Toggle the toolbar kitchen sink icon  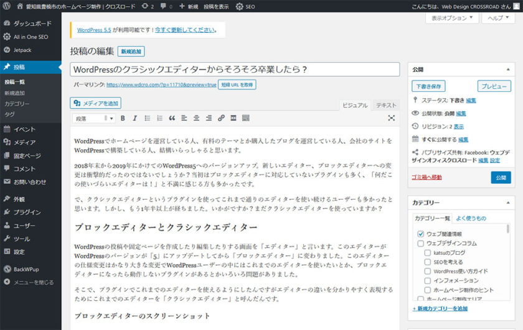click(x=246, y=118)
